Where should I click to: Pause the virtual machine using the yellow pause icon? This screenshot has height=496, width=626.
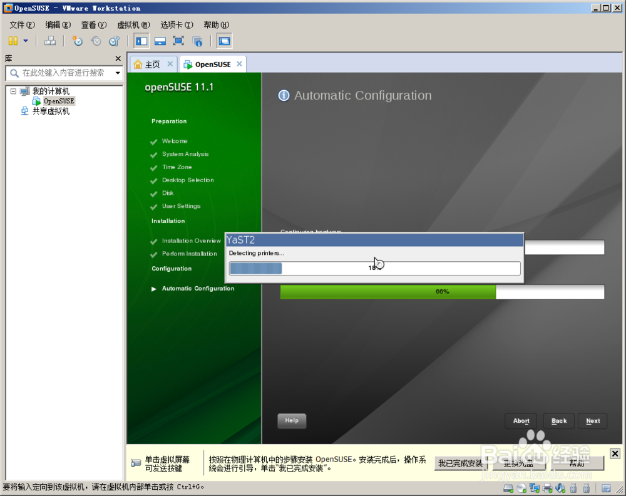point(13,41)
